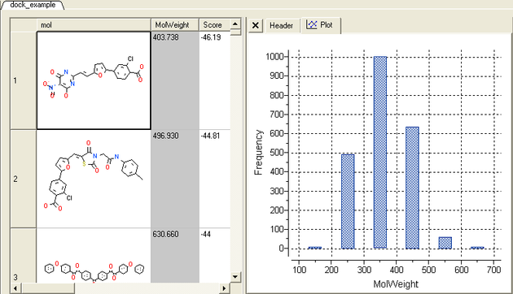Click the 403.738 MolWeight cell
Image resolution: width=513 pixels, height=294 pixels.
pos(175,80)
